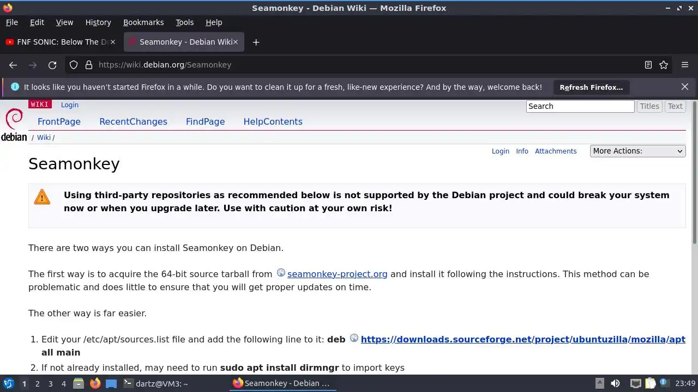This screenshot has height=392, width=698.
Task: Expand hidden tray items arrow
Action: click(x=599, y=383)
